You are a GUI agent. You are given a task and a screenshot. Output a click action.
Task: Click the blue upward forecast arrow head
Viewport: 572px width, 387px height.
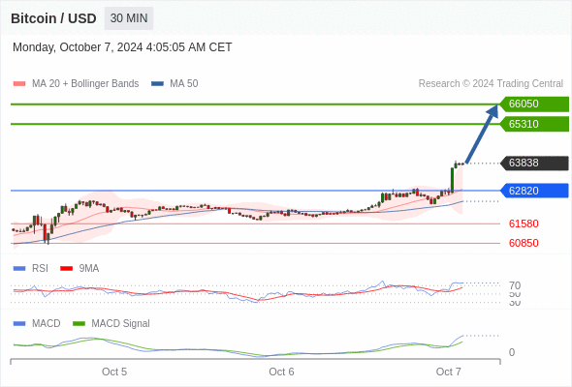pos(493,111)
